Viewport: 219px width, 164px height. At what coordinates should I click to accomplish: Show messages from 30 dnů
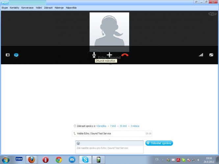123,126
